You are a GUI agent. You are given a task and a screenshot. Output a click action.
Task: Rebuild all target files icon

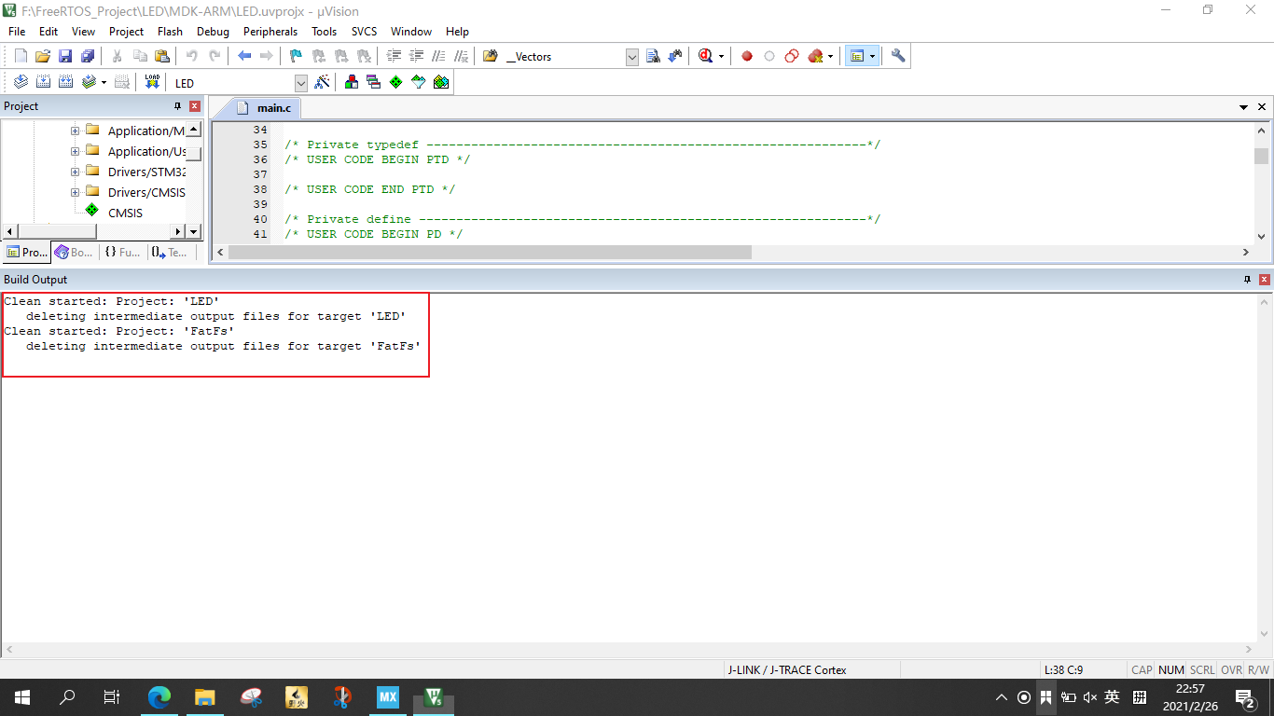(65, 82)
